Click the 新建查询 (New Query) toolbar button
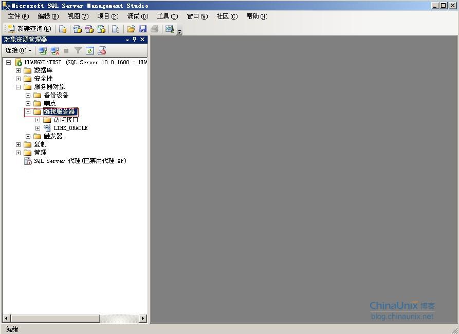Image resolution: width=459 pixels, height=334 pixels. [x=30, y=29]
